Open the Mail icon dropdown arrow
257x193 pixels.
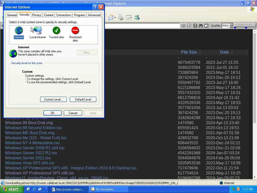(115, 18)
